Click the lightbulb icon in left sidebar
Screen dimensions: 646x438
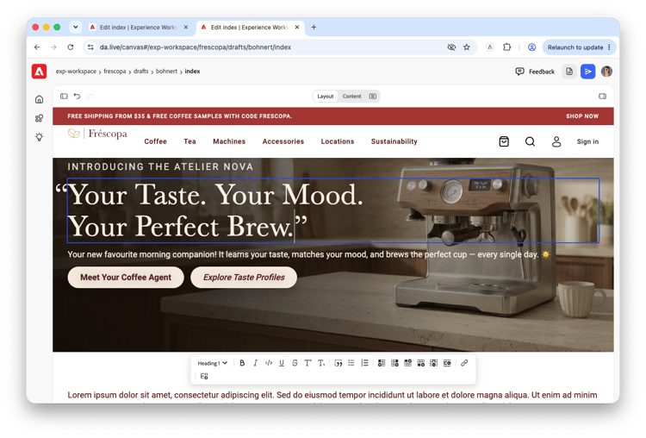point(39,137)
